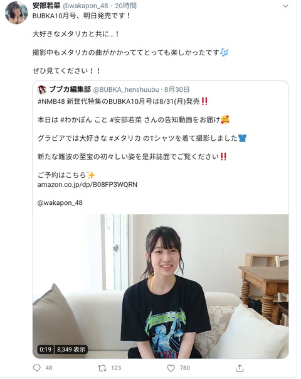Like the tweet with heart icon

tap(171, 368)
